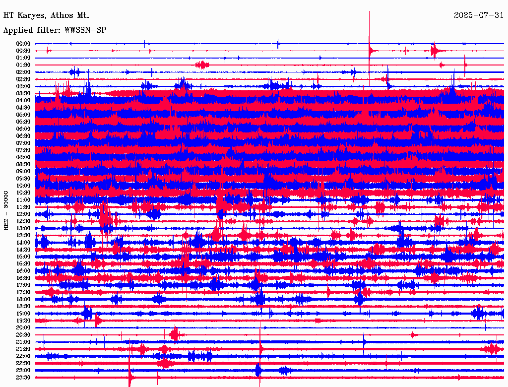This screenshot has height=387, width=508.
Task: Pick the 17:00 time label
Action: (x=23, y=285)
